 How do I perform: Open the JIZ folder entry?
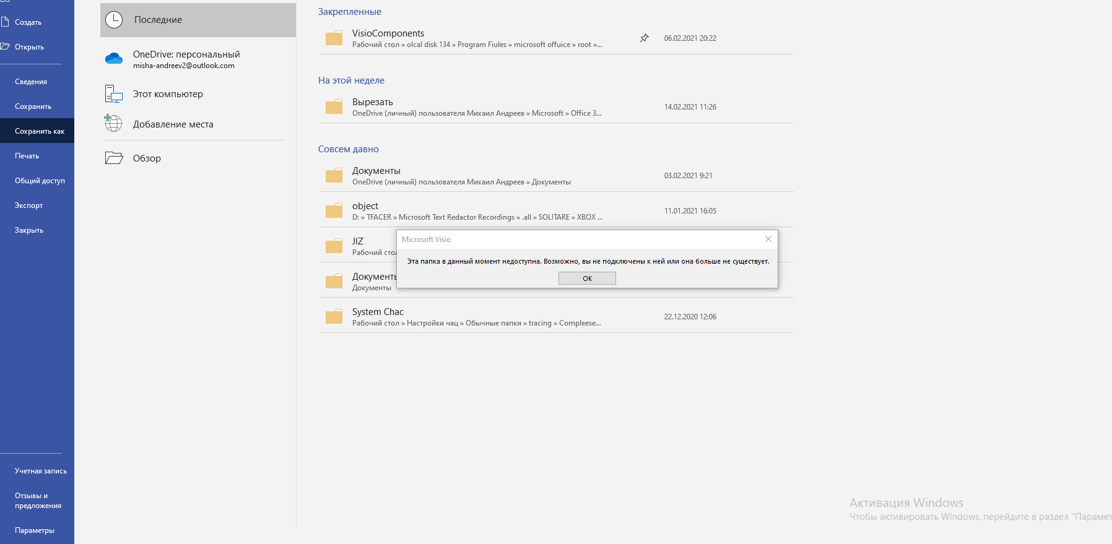click(358, 246)
